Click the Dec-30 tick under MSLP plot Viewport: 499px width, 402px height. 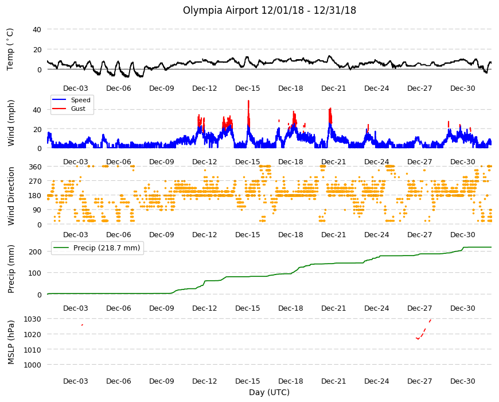462,381
